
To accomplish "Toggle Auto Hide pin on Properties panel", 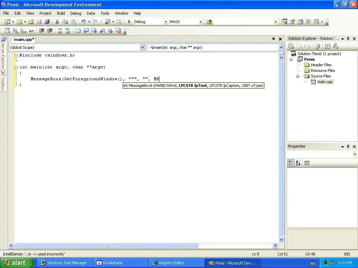I will coord(348,147).
